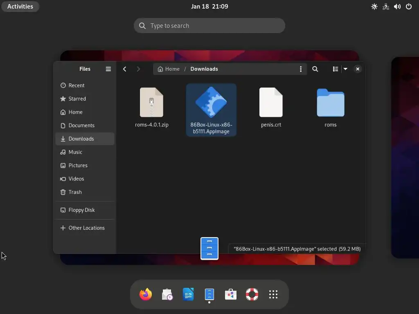Go forward with the right arrow

tap(138, 69)
